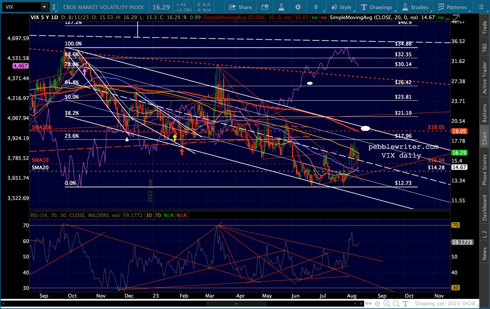Open the Style dropdown menu
The image size is (490, 309).
[341, 7]
